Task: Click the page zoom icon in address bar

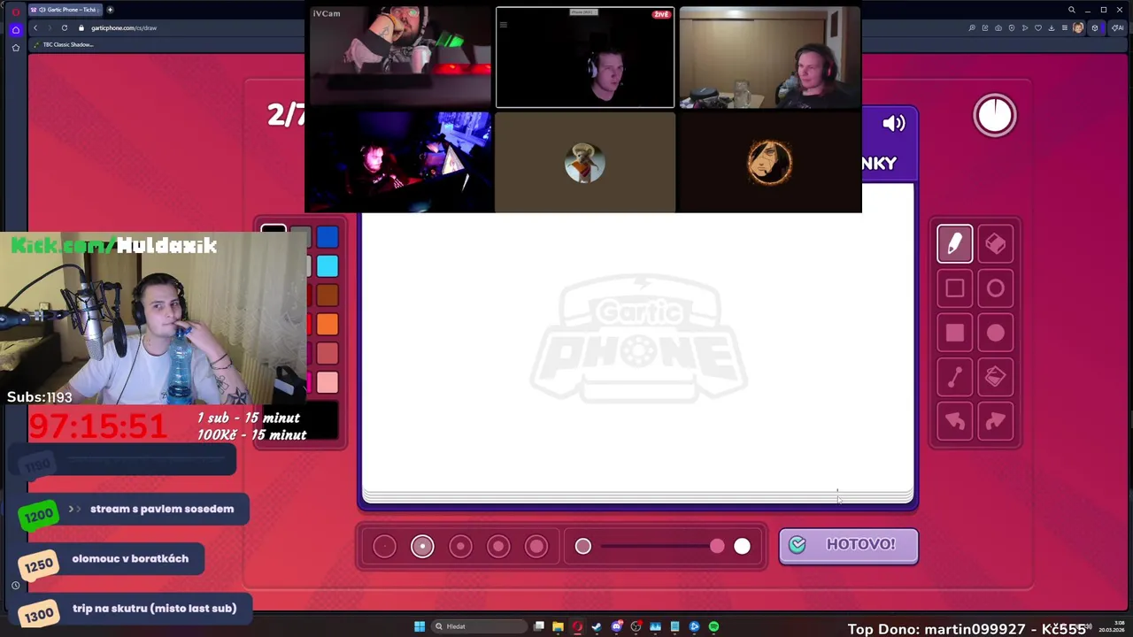Action: point(972,27)
